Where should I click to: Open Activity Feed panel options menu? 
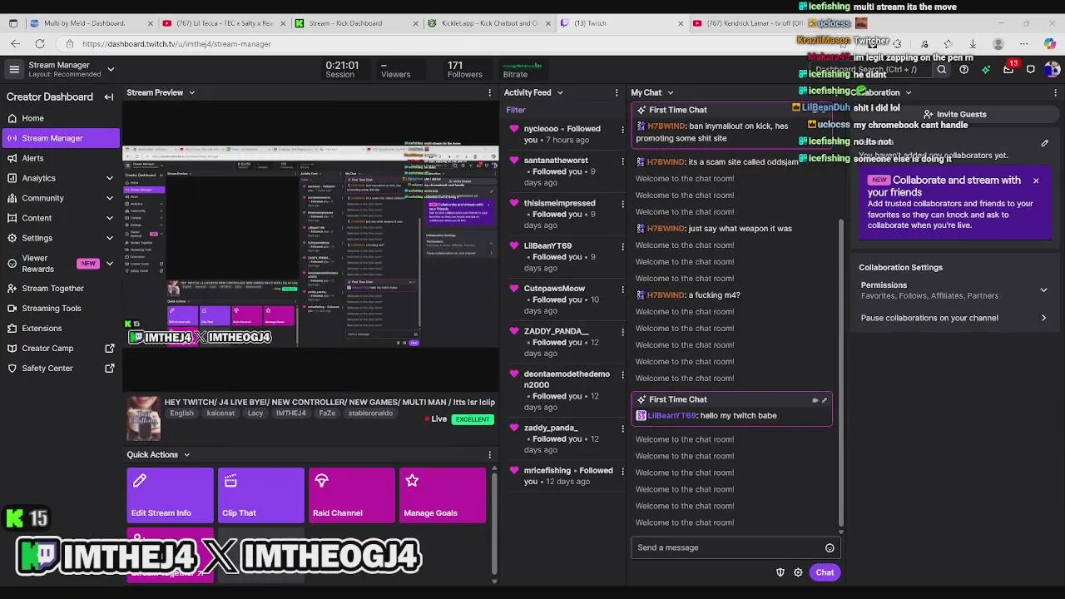[617, 92]
